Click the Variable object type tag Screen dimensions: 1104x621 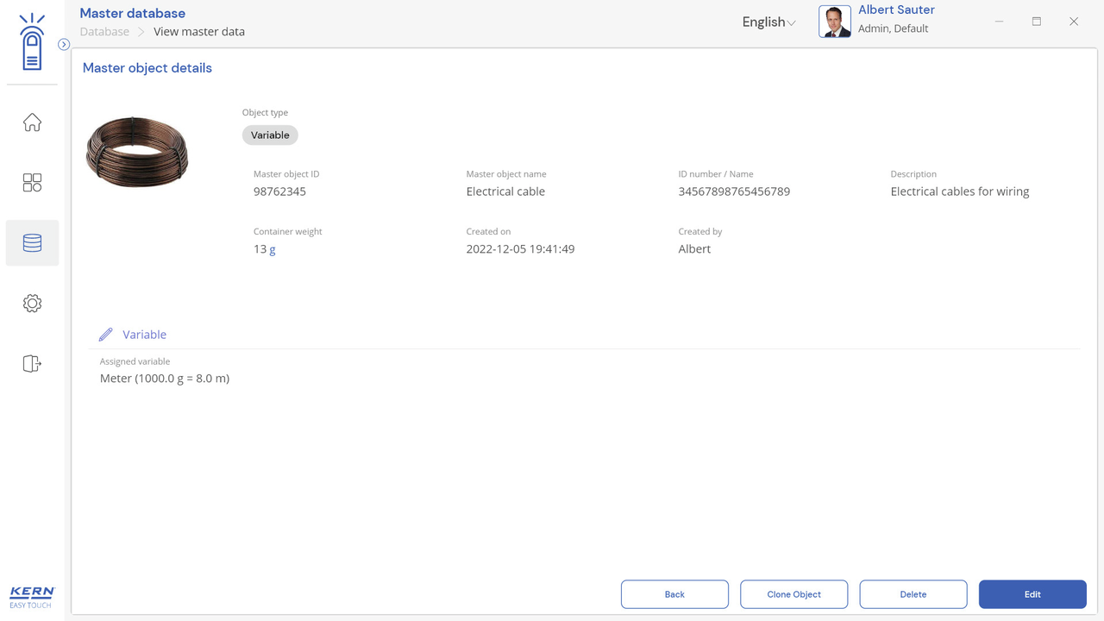point(270,135)
